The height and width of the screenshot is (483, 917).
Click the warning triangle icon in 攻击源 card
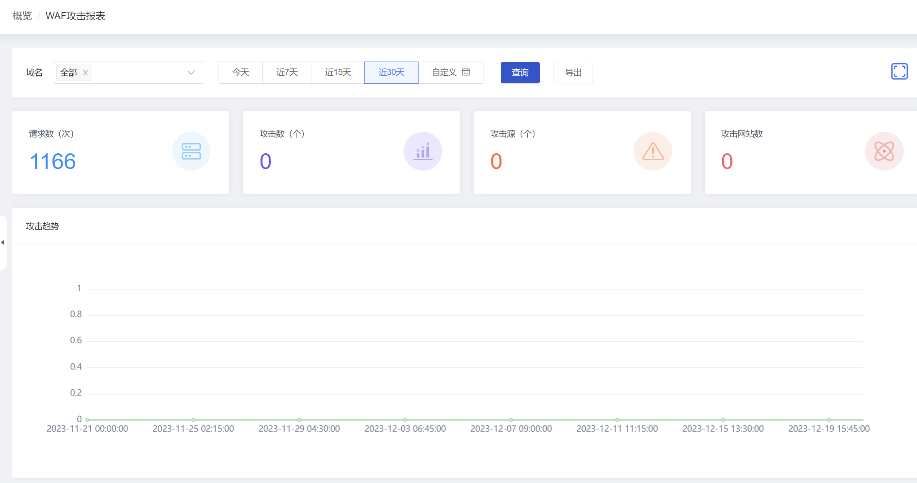(653, 151)
